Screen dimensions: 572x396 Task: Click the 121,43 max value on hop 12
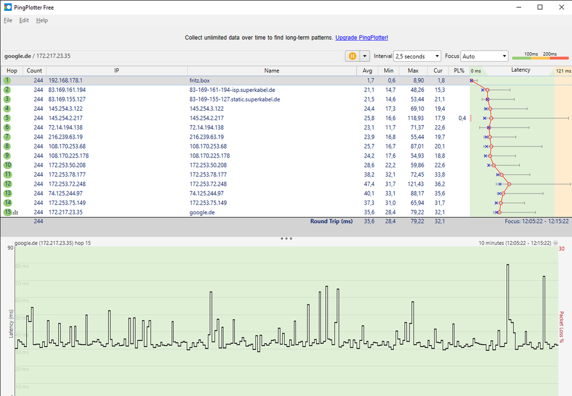pos(416,184)
